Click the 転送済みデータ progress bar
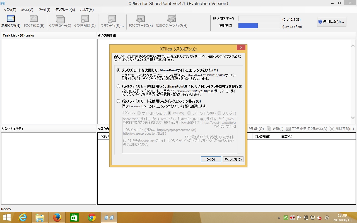357x223 pixels. point(259,19)
